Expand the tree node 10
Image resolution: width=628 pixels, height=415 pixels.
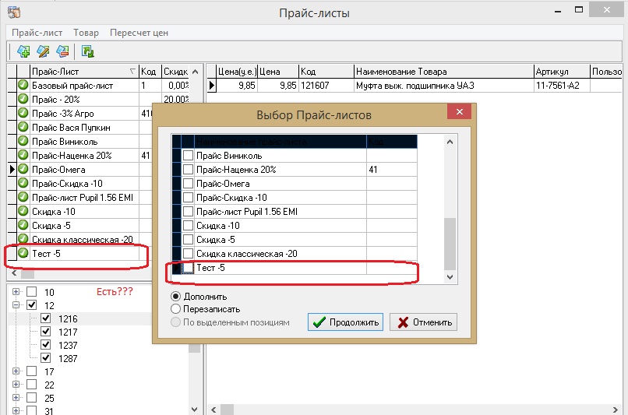coord(15,292)
